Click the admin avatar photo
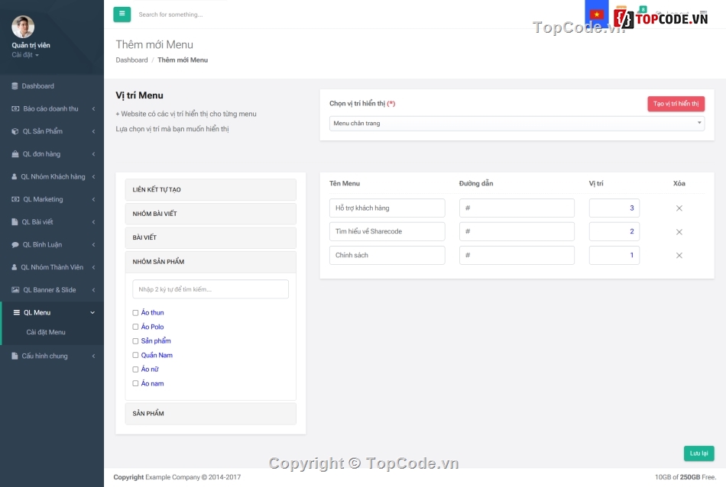 pyautogui.click(x=23, y=27)
